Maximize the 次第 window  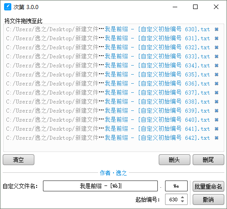coord(195,7)
